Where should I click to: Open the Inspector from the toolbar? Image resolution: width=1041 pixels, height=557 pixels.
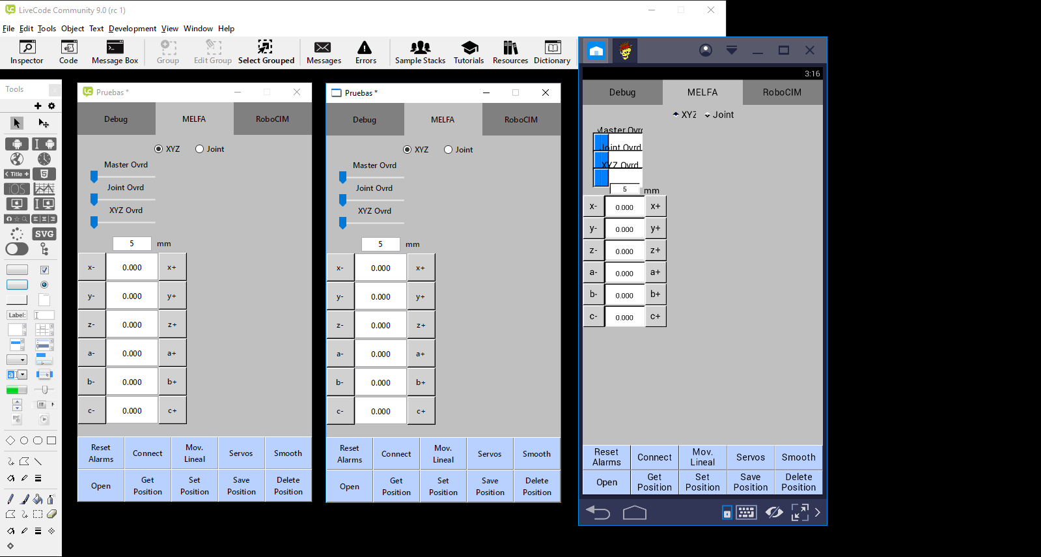27,52
